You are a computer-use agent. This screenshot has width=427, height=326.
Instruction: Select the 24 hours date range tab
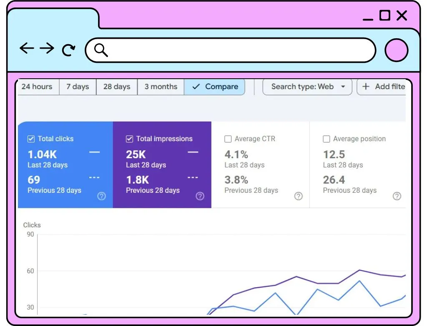(x=37, y=87)
